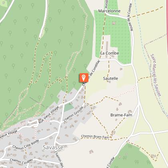
Task: Select the Savasse village label
Action: 53,147
